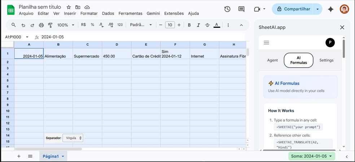Increase font size with plus
The image size is (355, 162).
coord(179,25)
